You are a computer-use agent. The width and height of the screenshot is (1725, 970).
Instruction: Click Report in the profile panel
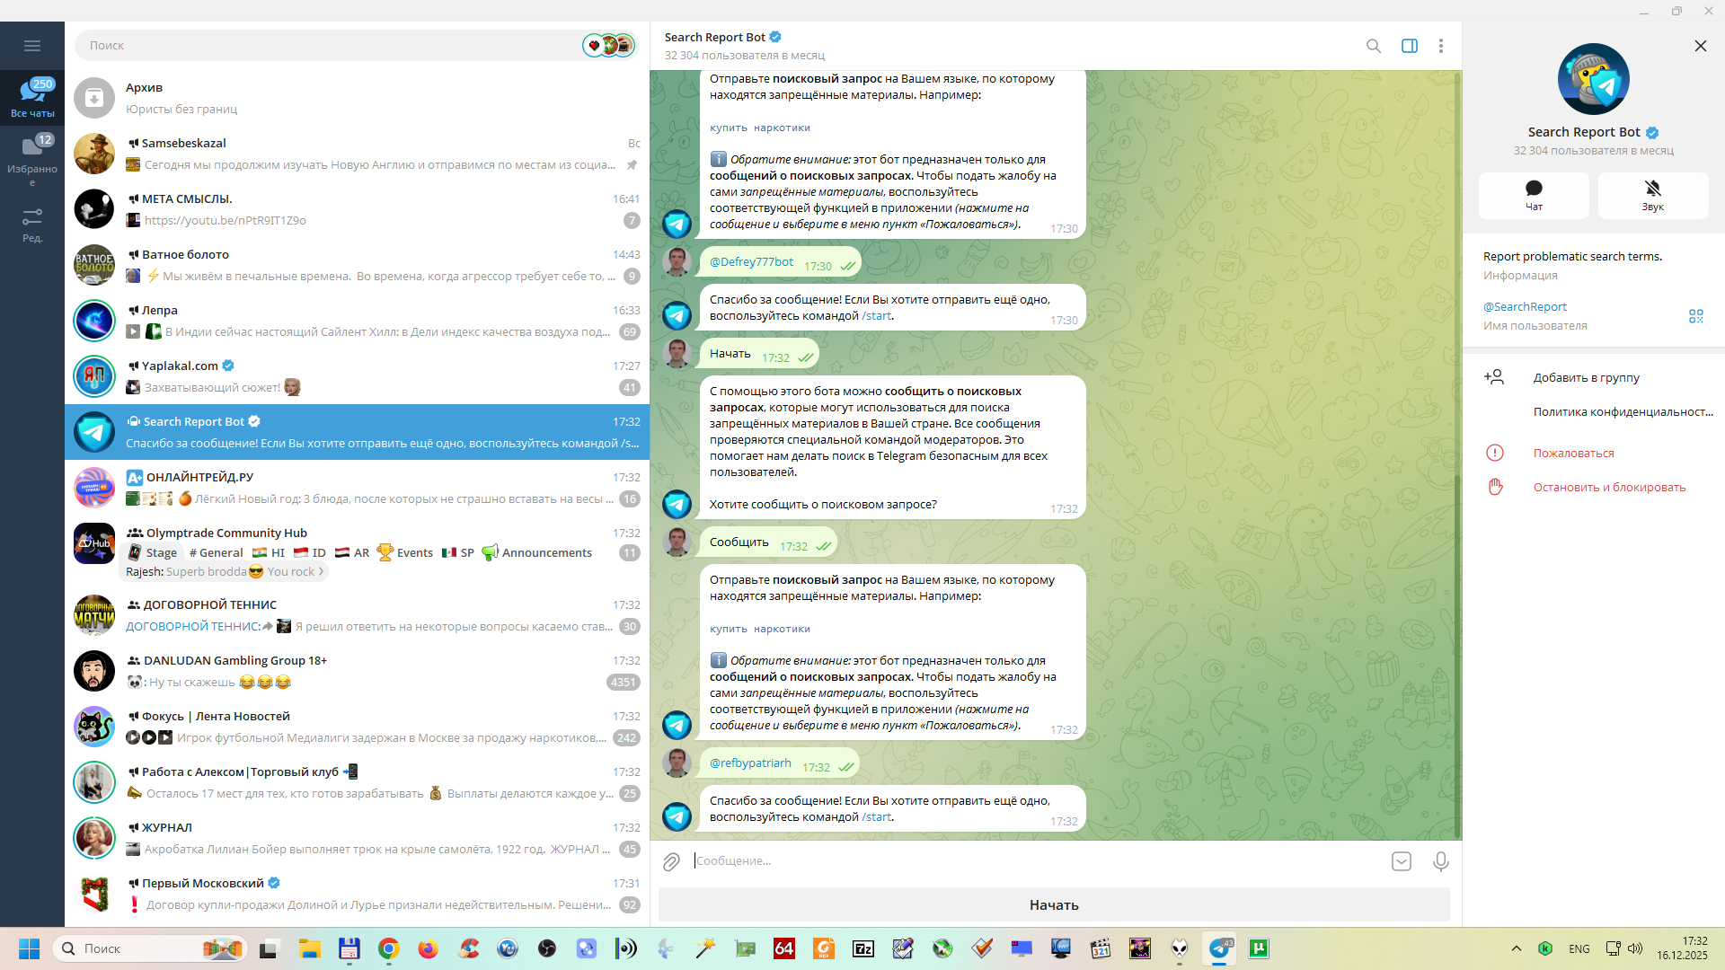pyautogui.click(x=1573, y=454)
